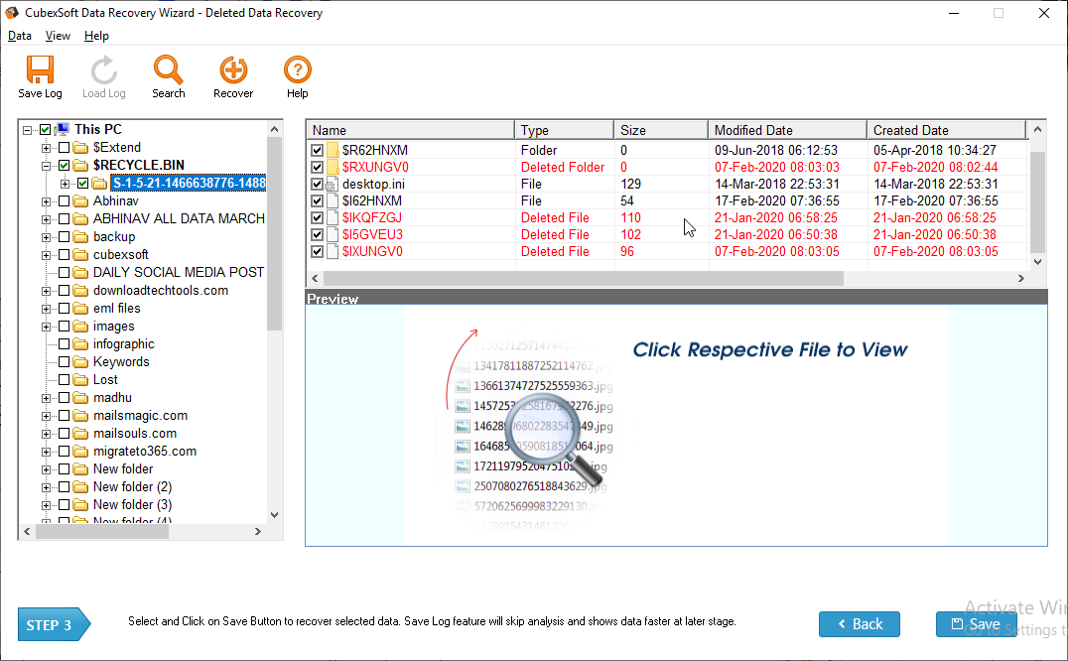Open the Help question mark icon
1068x661 pixels.
(x=298, y=70)
